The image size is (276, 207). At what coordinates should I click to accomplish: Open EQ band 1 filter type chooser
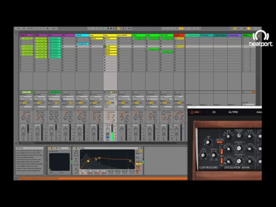coord(83,171)
